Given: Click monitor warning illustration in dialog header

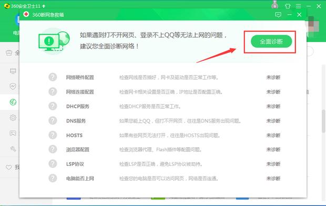Looking at the screenshot, I should point(54,41).
